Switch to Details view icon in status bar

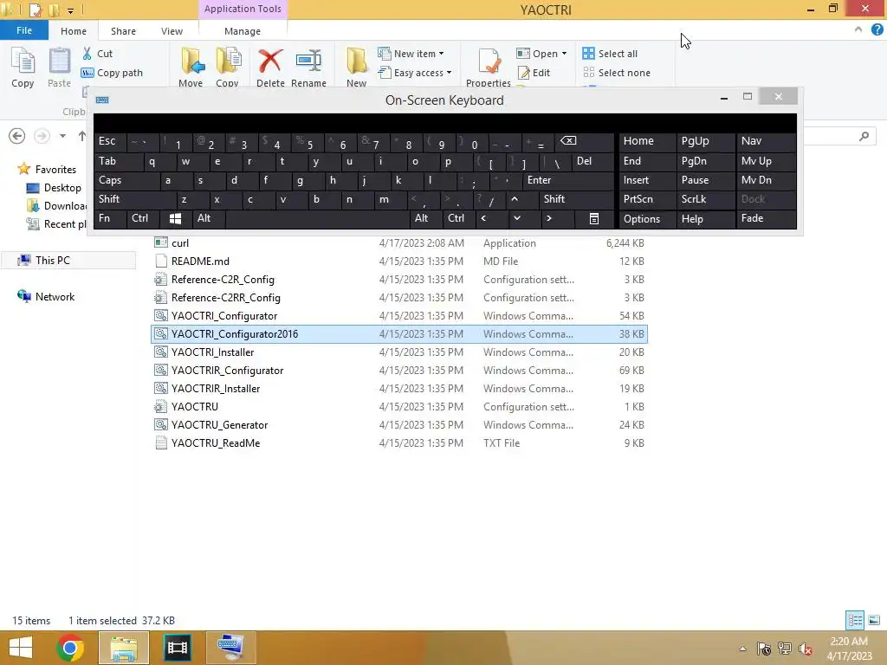tap(855, 620)
